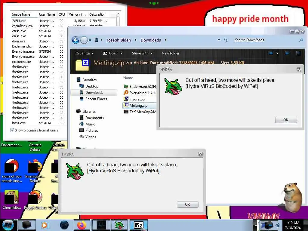Open ChomikBox desktop icon
The image size is (308, 231).
(x=12, y=200)
